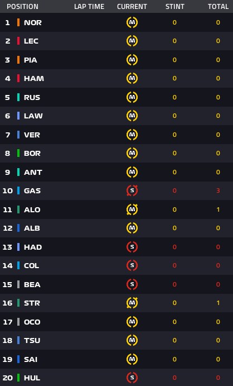Click the STINT column header
Viewport: 233px width, 386px height.
pos(175,6)
